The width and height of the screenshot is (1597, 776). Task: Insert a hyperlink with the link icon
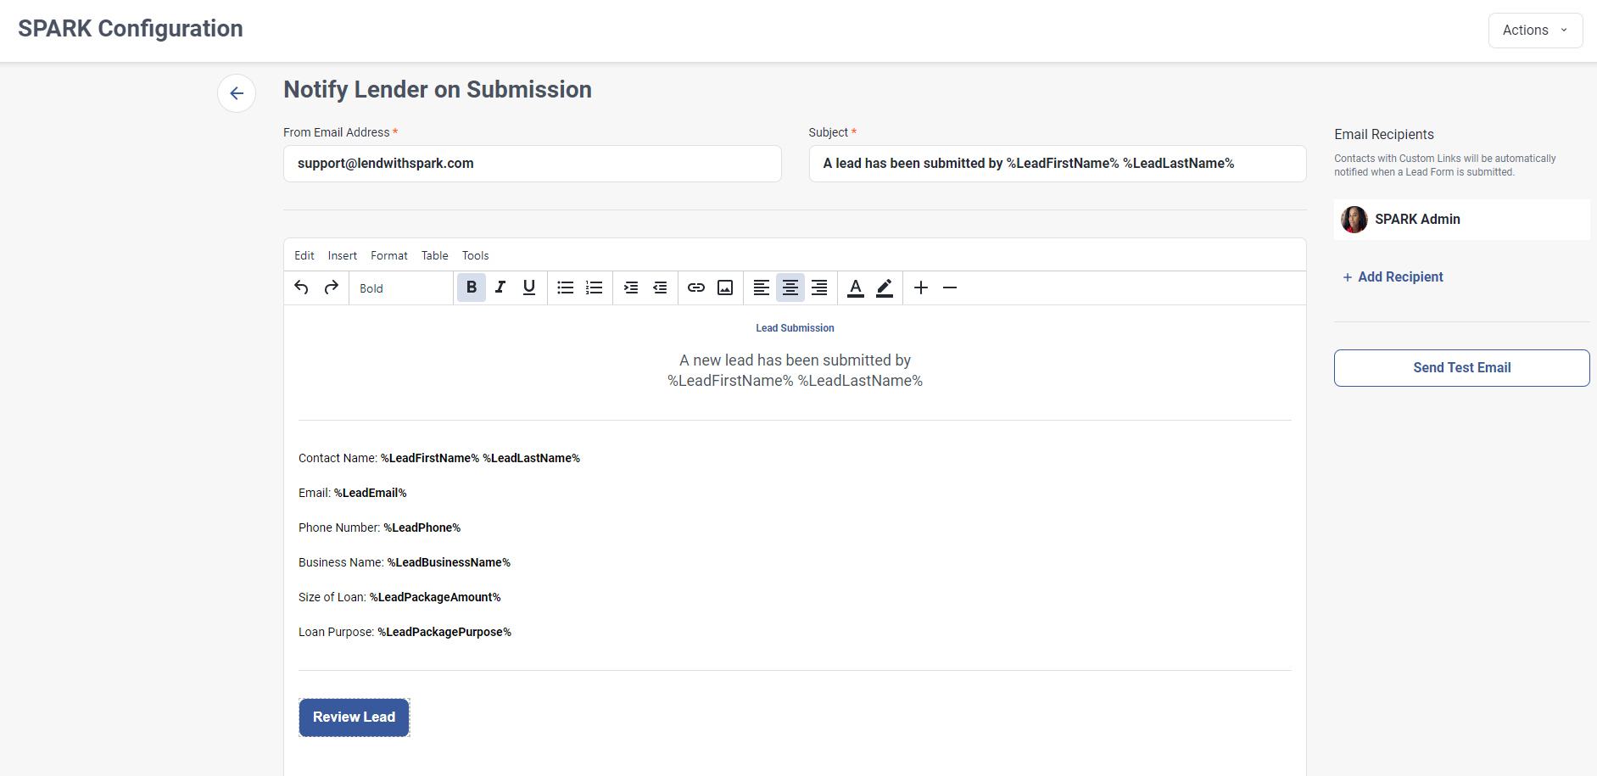coord(696,288)
